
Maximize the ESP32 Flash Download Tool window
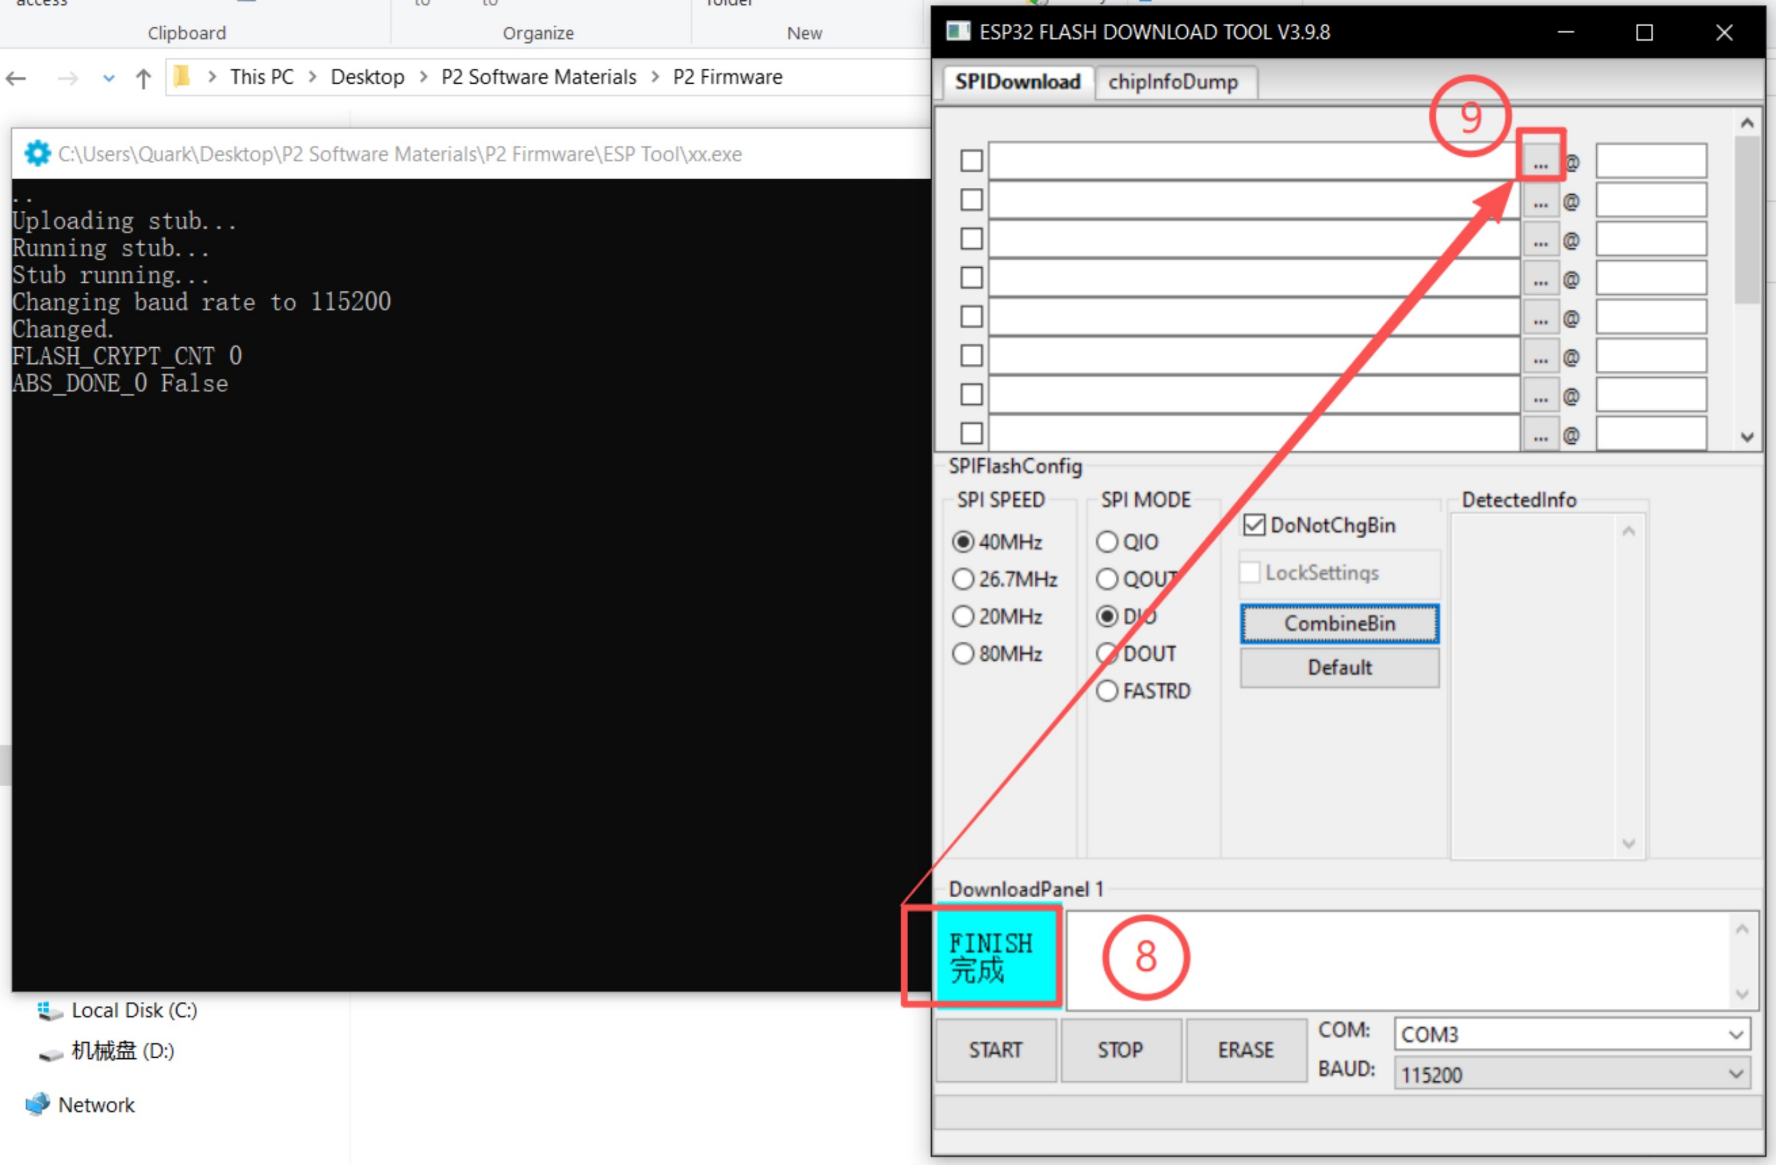pos(1644,32)
